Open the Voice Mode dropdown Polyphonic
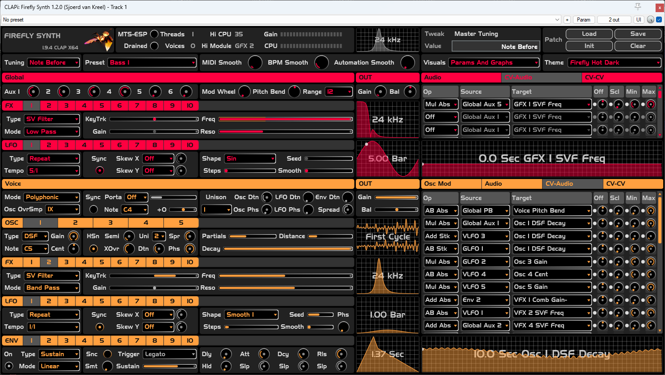The image size is (665, 375). tap(52, 197)
